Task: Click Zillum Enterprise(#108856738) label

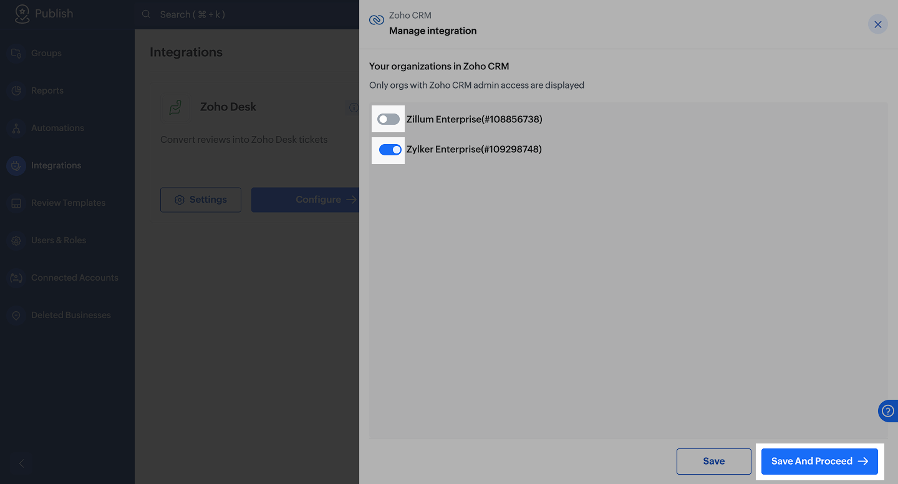Action: coord(475,119)
